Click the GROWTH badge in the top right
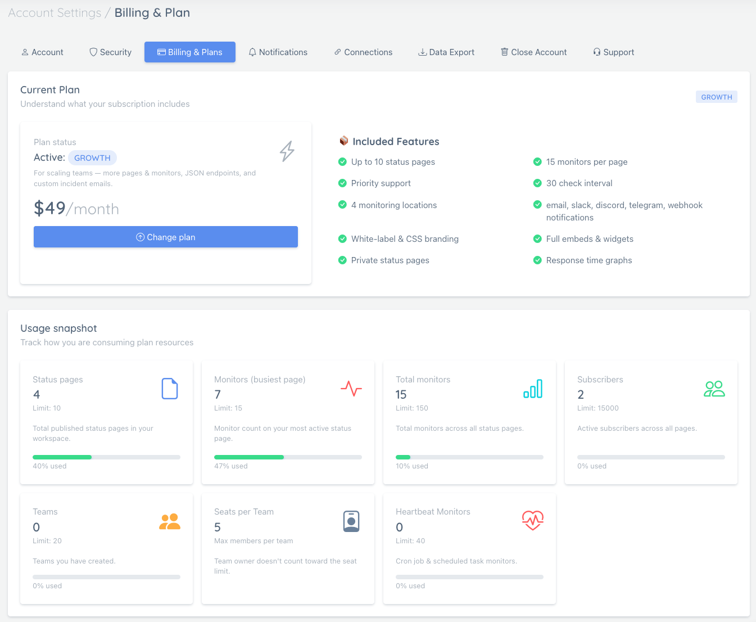The width and height of the screenshot is (756, 622). (716, 97)
